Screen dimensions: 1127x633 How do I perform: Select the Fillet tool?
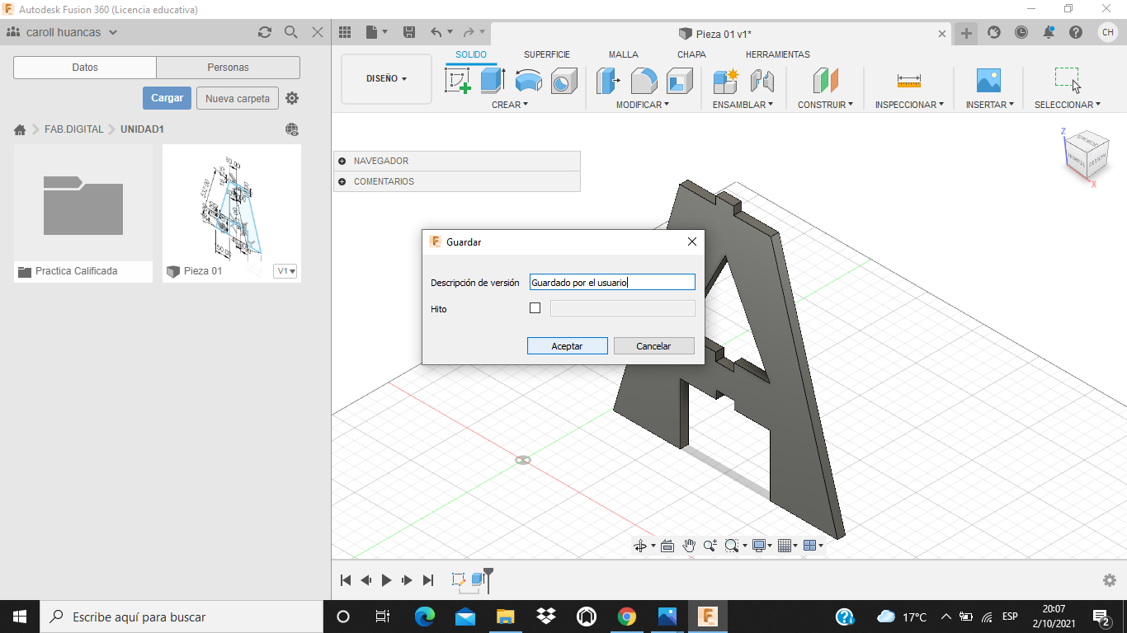click(644, 81)
